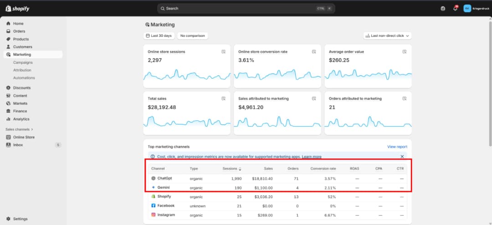492x225 pixels.
Task: Expand the Sales channels section
Action: pyautogui.click(x=19, y=129)
